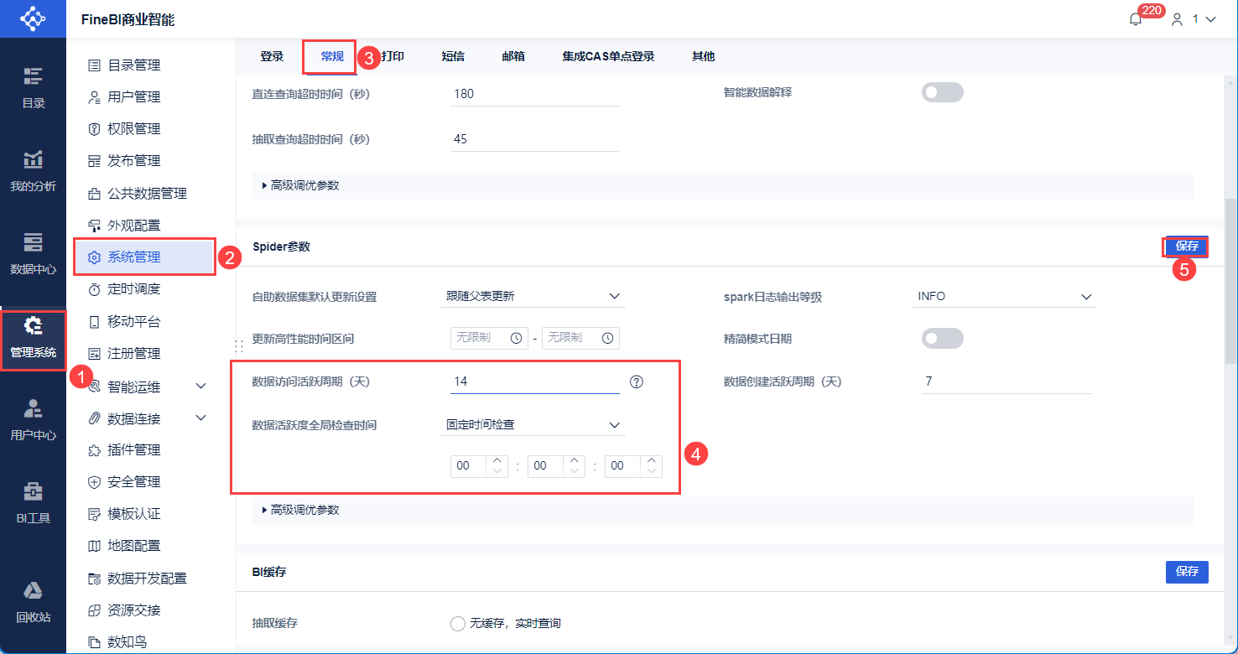Increase the hours value in the time stepper
This screenshot has height=654, width=1238.
pyautogui.click(x=497, y=460)
